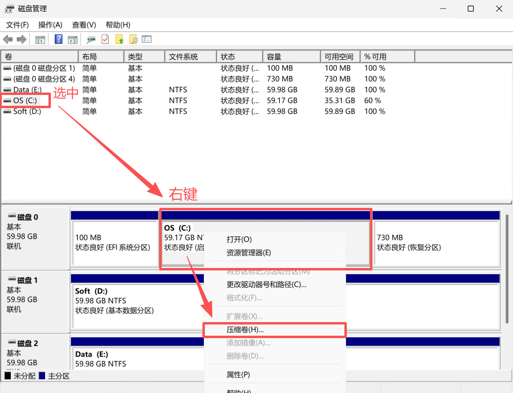Open the Help icon in the toolbar
513x393 pixels.
click(x=58, y=39)
